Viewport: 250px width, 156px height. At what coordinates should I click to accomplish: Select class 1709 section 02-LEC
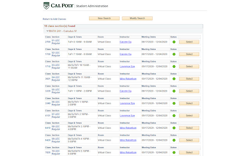point(189,54)
